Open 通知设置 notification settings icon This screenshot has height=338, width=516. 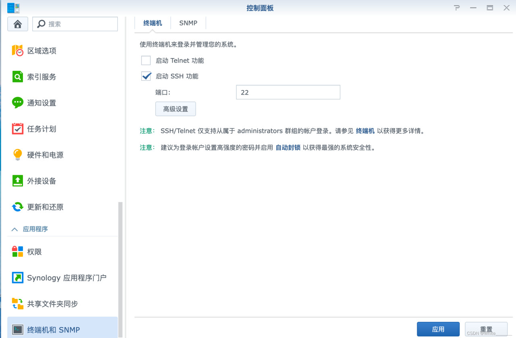(17, 103)
